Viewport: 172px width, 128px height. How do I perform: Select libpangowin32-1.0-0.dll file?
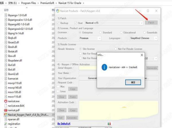point(19,29)
